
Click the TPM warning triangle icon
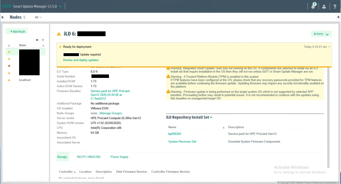coord(168,77)
